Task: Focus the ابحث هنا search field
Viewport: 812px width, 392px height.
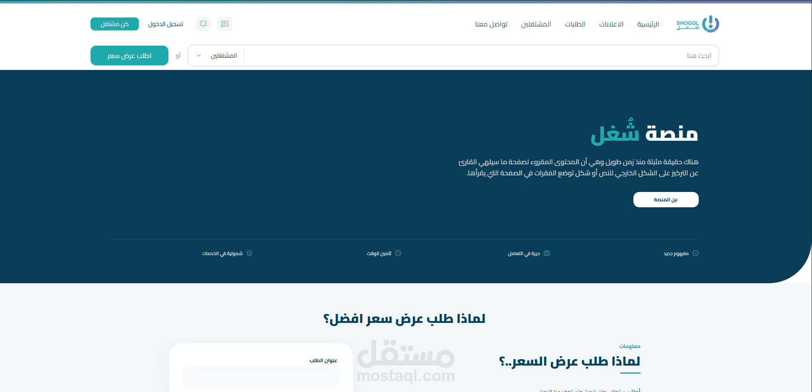Action: pos(481,55)
